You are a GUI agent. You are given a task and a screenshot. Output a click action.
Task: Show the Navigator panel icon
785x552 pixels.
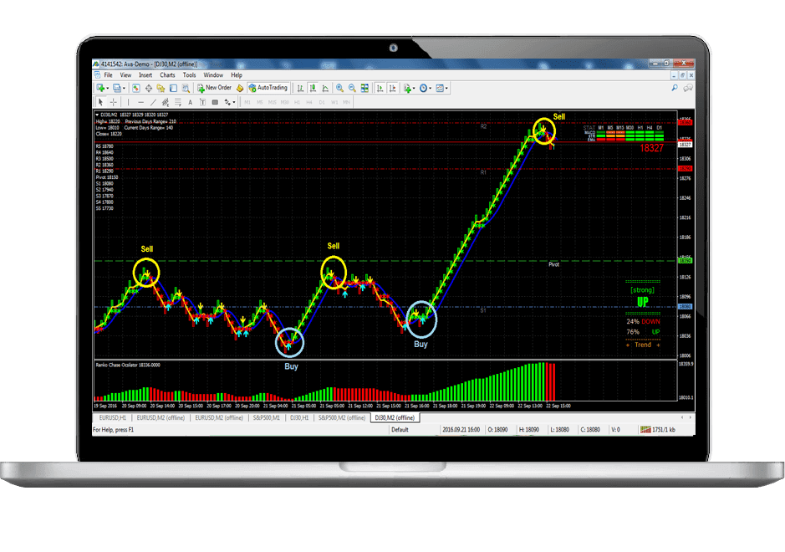(x=161, y=88)
